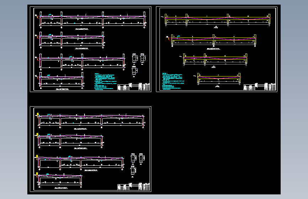Pick the bottom short beam elevation in the bottom-left sheet
Screen dimensions: 308x199
pos(59,180)
